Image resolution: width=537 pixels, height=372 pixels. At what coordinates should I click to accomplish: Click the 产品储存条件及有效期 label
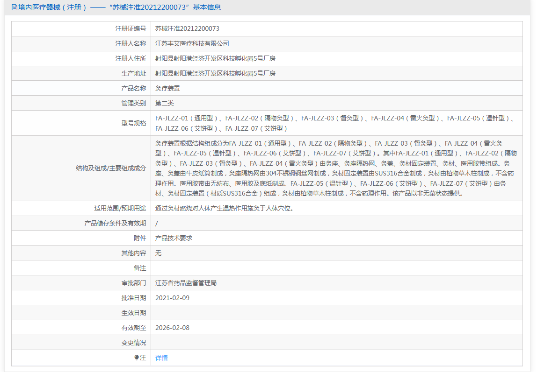(115, 224)
